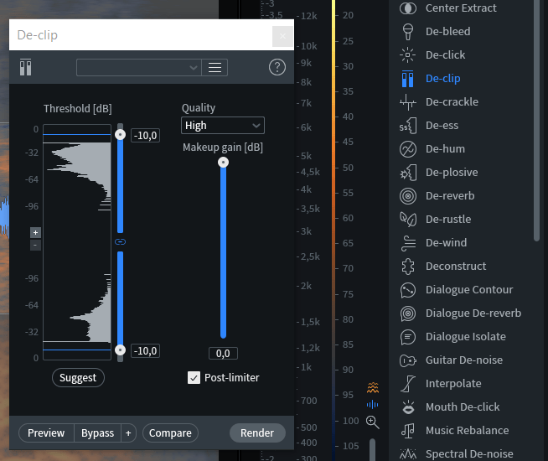This screenshot has width=548, height=461.
Task: Click the Makeup gain value field 0,0
Action: point(223,354)
